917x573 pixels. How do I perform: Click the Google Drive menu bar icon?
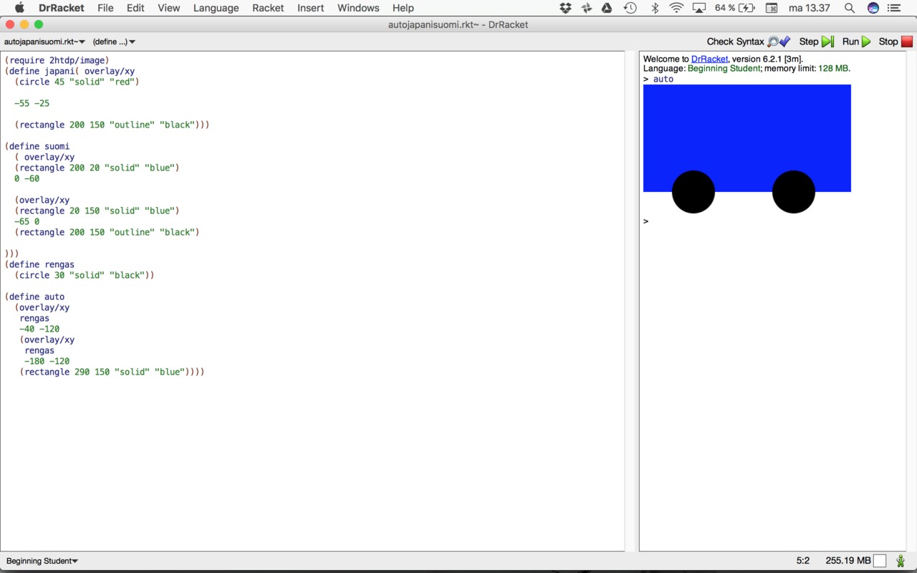(607, 8)
